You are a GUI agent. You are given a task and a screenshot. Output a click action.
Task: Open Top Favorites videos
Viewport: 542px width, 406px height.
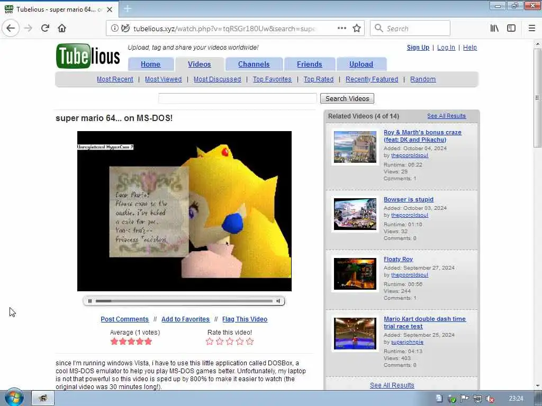click(272, 79)
